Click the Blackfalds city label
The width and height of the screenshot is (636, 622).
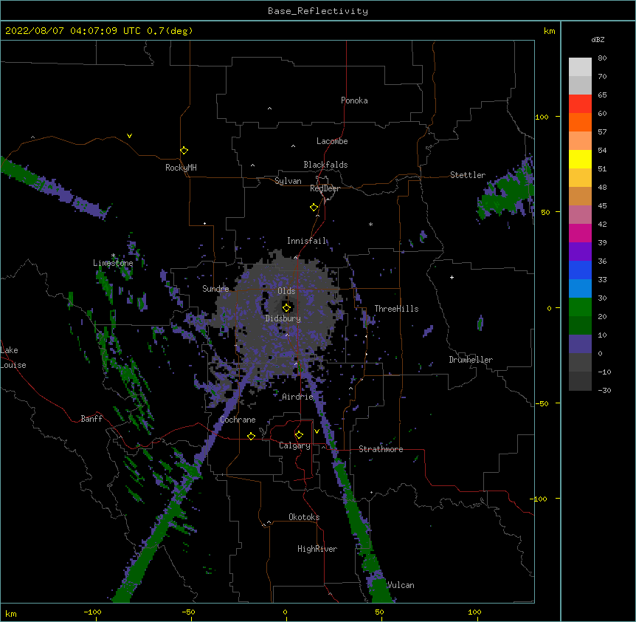point(325,165)
